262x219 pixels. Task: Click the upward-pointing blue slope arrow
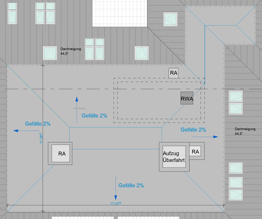click(77, 110)
